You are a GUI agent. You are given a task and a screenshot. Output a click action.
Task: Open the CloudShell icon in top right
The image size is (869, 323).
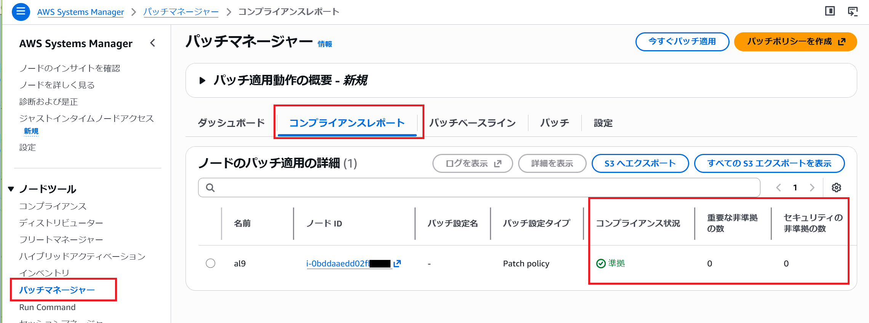(853, 11)
